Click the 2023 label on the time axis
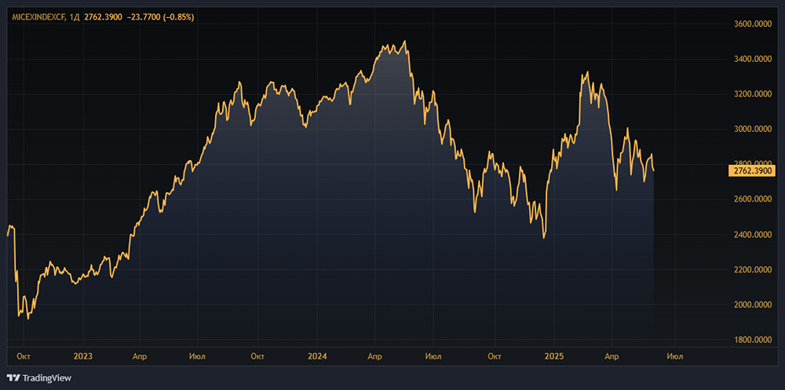The image size is (785, 390). pos(82,356)
